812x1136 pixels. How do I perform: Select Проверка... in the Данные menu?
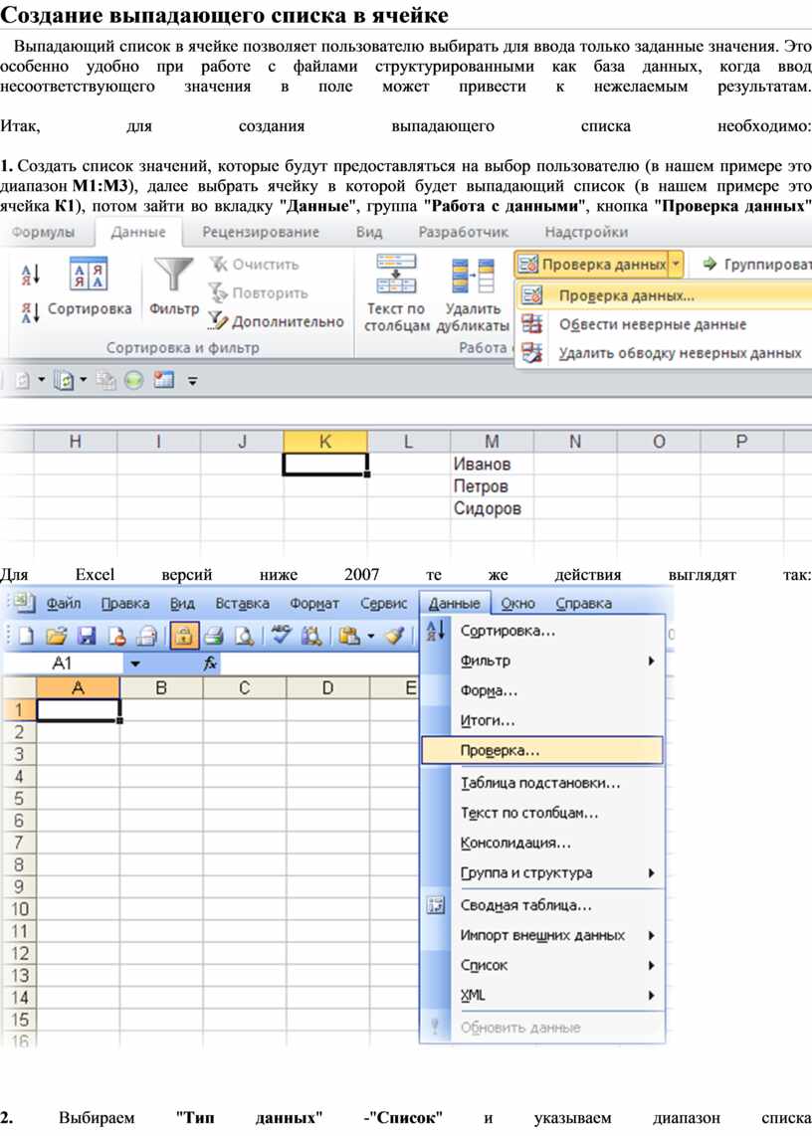tap(542, 751)
